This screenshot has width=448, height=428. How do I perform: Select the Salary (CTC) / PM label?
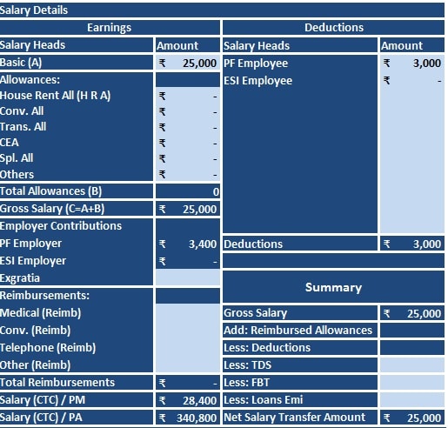pyautogui.click(x=77, y=400)
